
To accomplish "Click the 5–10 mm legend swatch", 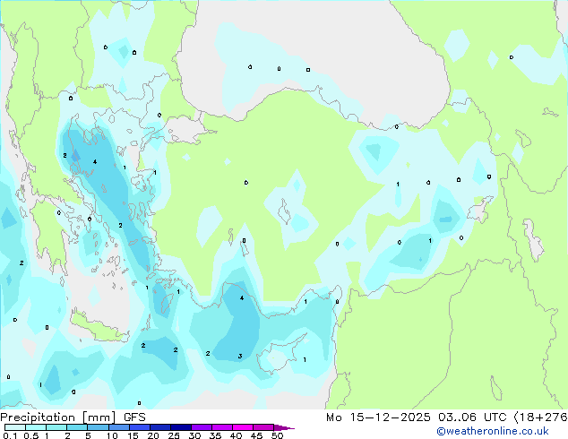I will click(x=98, y=427).
